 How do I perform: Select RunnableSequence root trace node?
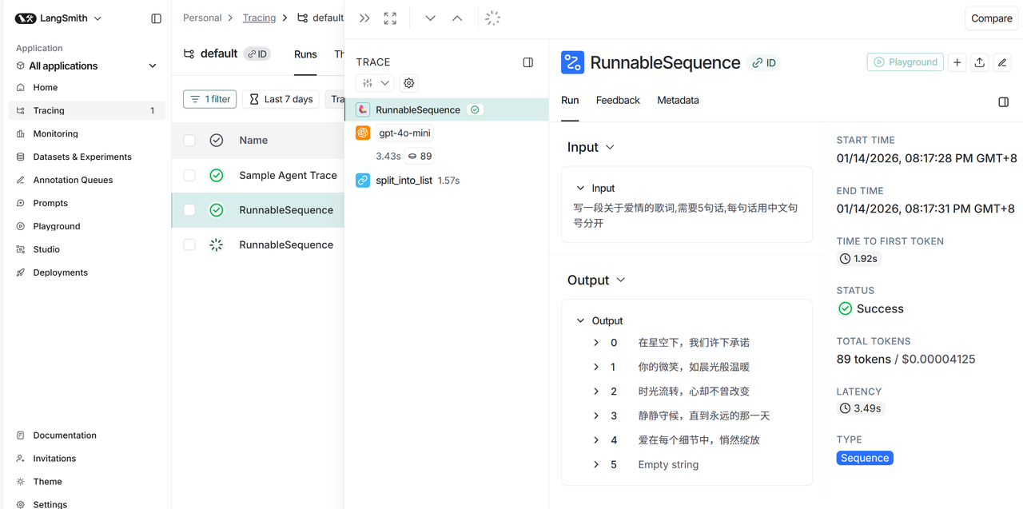coord(447,109)
